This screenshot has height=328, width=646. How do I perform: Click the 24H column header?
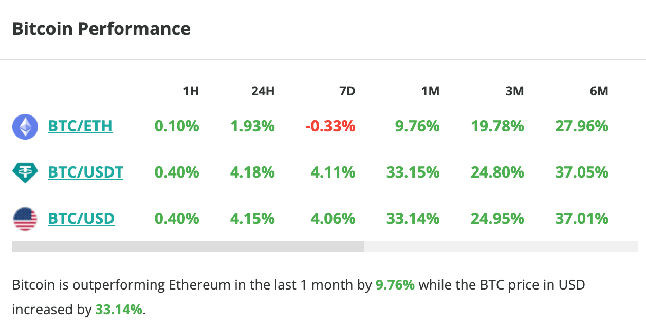tap(263, 92)
